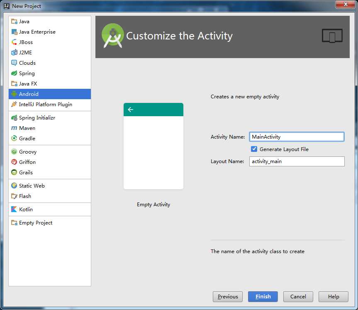Click the Kotlin 'K' icon
This screenshot has height=310, width=358.
pyautogui.click(x=14, y=209)
